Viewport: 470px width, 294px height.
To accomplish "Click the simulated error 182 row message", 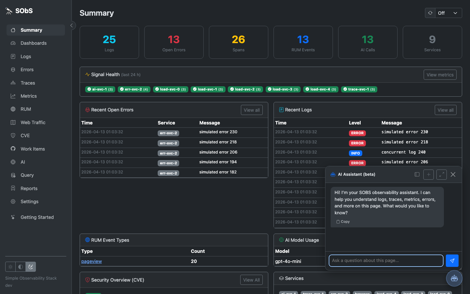I will [218, 172].
